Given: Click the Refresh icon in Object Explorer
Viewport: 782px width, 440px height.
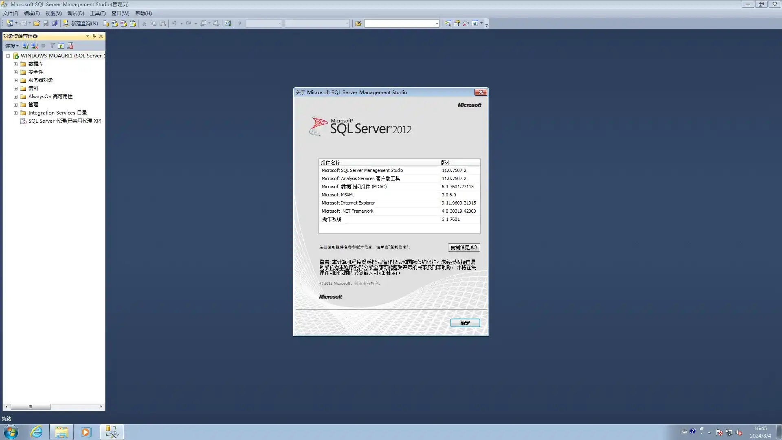Looking at the screenshot, I should click(61, 46).
